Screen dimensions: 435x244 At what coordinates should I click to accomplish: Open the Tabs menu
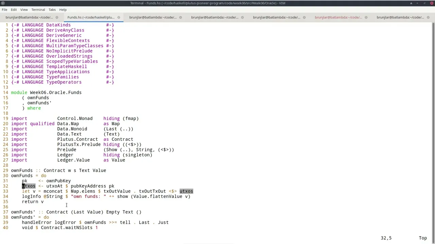click(52, 9)
